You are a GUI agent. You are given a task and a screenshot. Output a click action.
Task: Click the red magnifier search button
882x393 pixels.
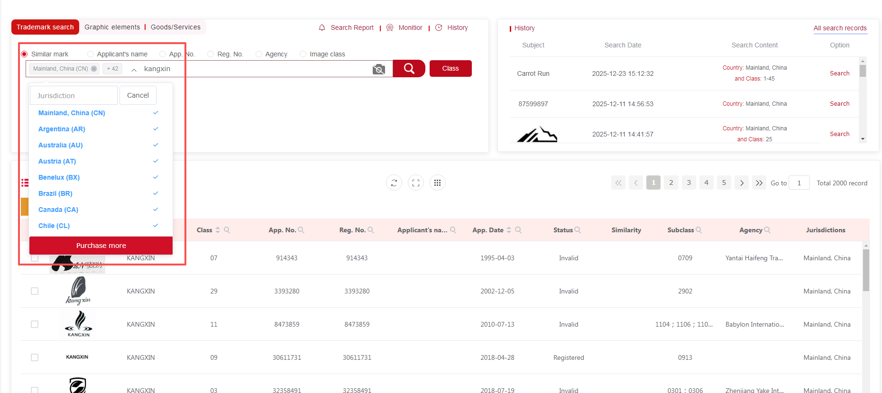(x=409, y=69)
